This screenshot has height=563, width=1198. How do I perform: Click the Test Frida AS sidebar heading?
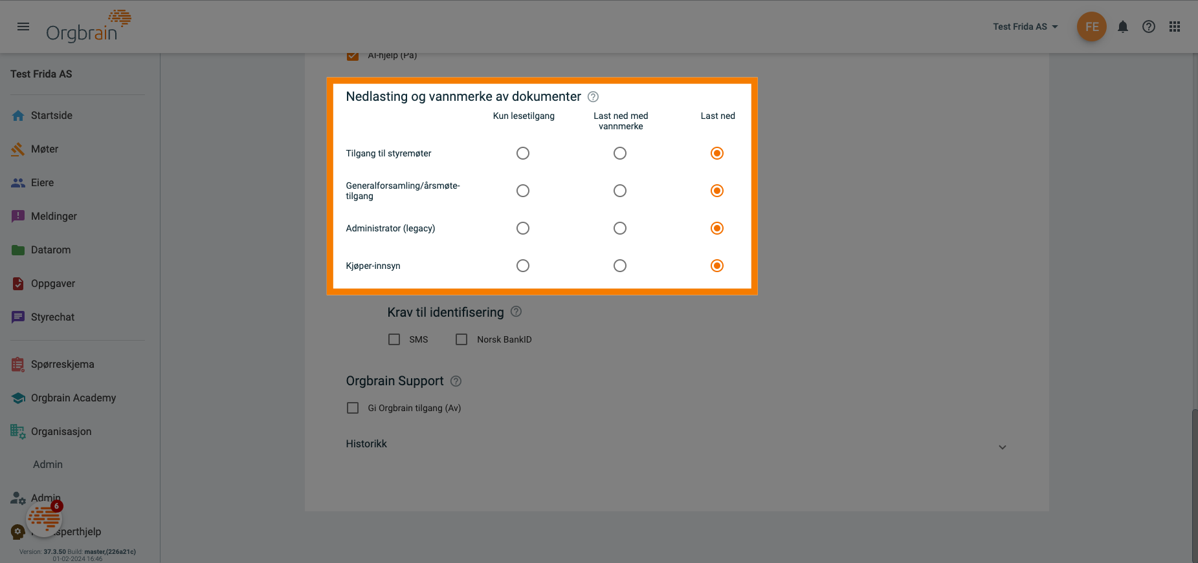pos(41,74)
